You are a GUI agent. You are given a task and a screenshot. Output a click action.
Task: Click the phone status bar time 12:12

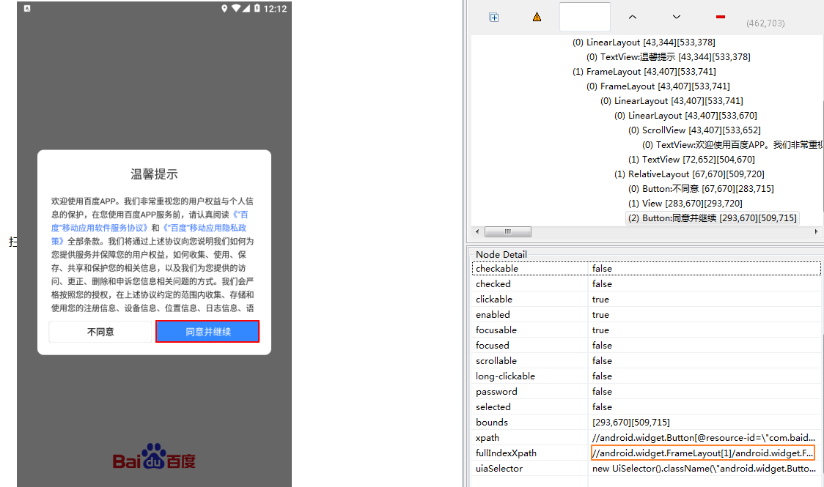coord(276,8)
